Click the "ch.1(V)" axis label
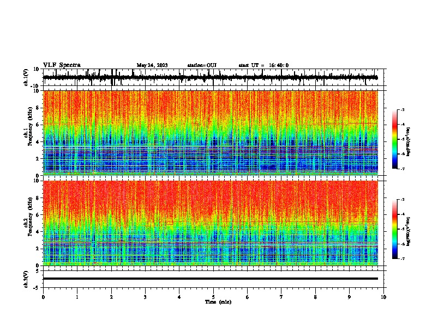432x333 pixels. click(26, 77)
